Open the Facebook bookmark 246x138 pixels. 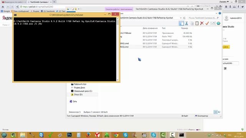tap(48, 11)
